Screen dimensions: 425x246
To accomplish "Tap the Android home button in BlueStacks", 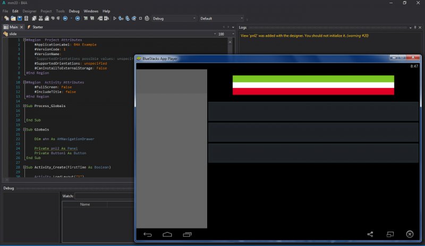I will [167, 234].
